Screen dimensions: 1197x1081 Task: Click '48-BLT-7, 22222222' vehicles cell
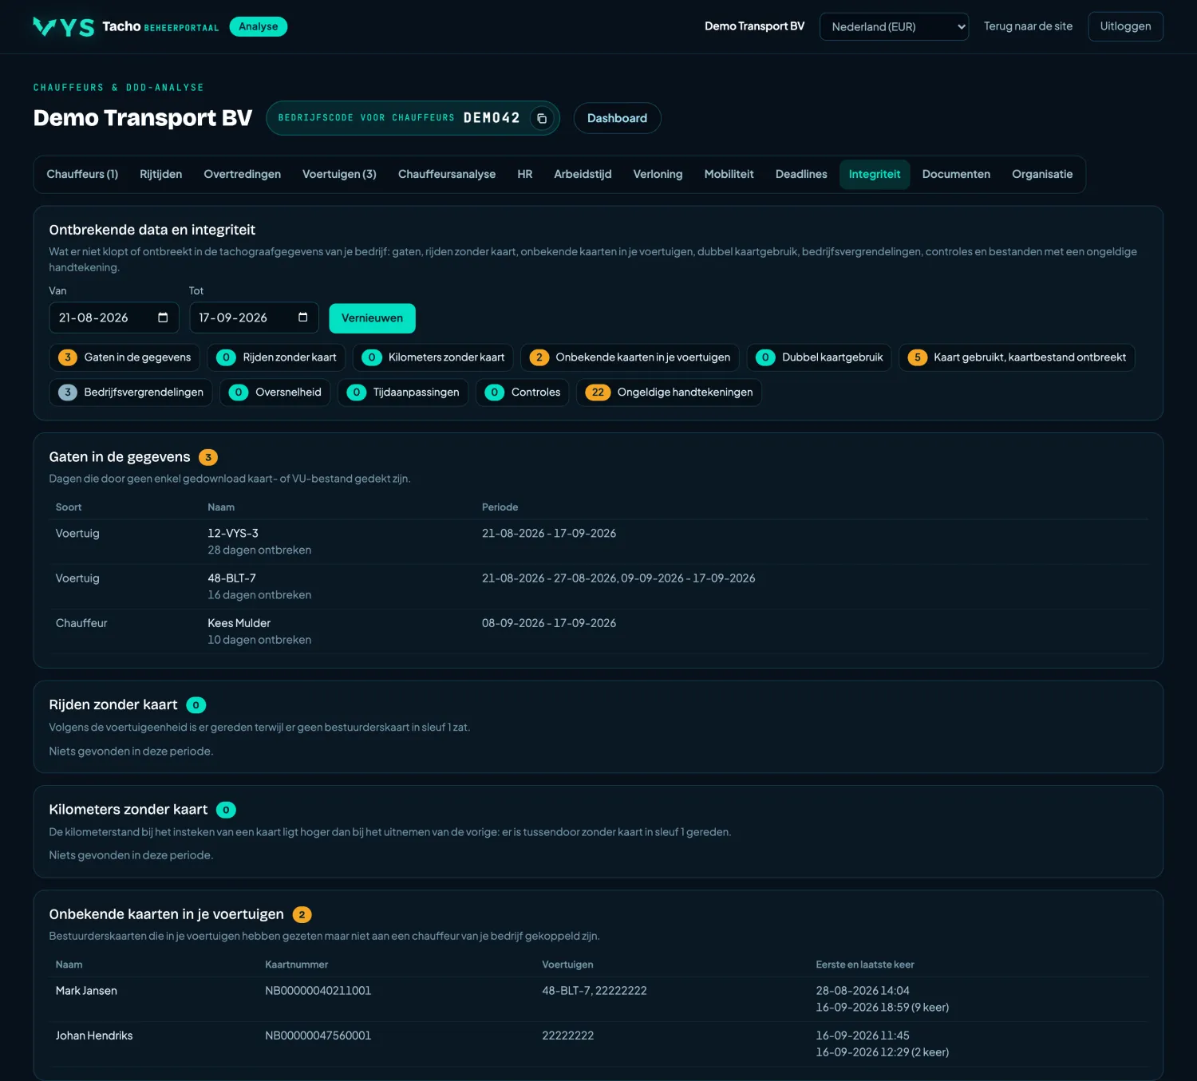(595, 991)
